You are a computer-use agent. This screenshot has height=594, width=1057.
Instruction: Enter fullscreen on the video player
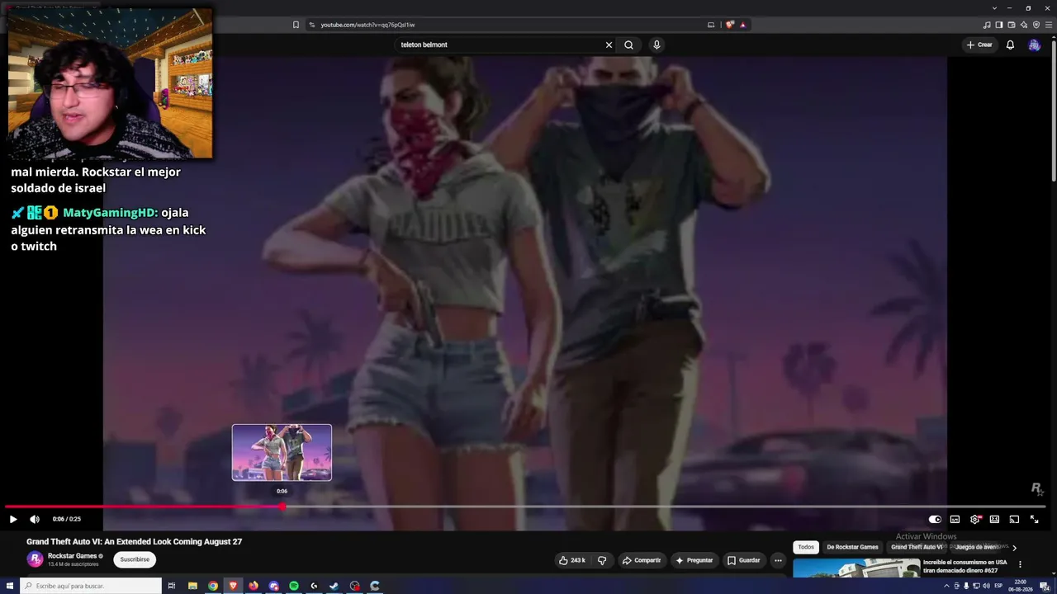[1034, 519]
